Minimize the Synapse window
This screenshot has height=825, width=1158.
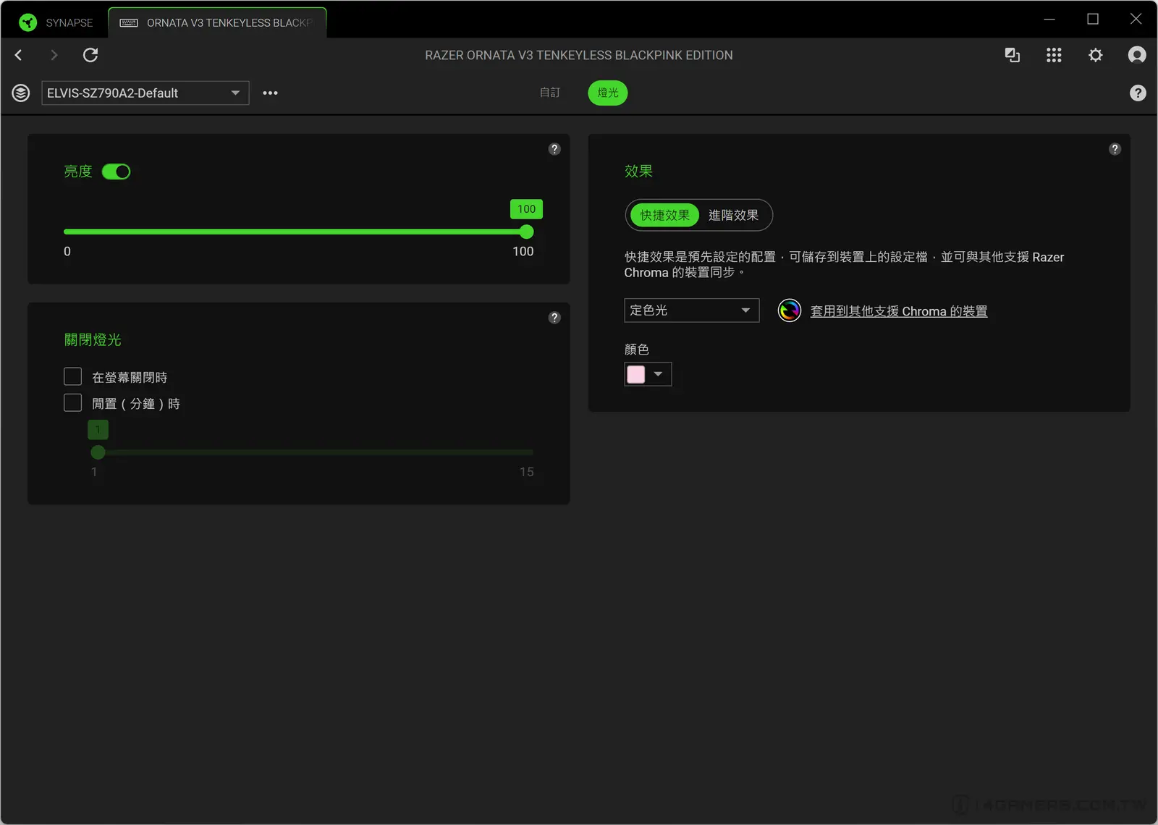[1049, 19]
